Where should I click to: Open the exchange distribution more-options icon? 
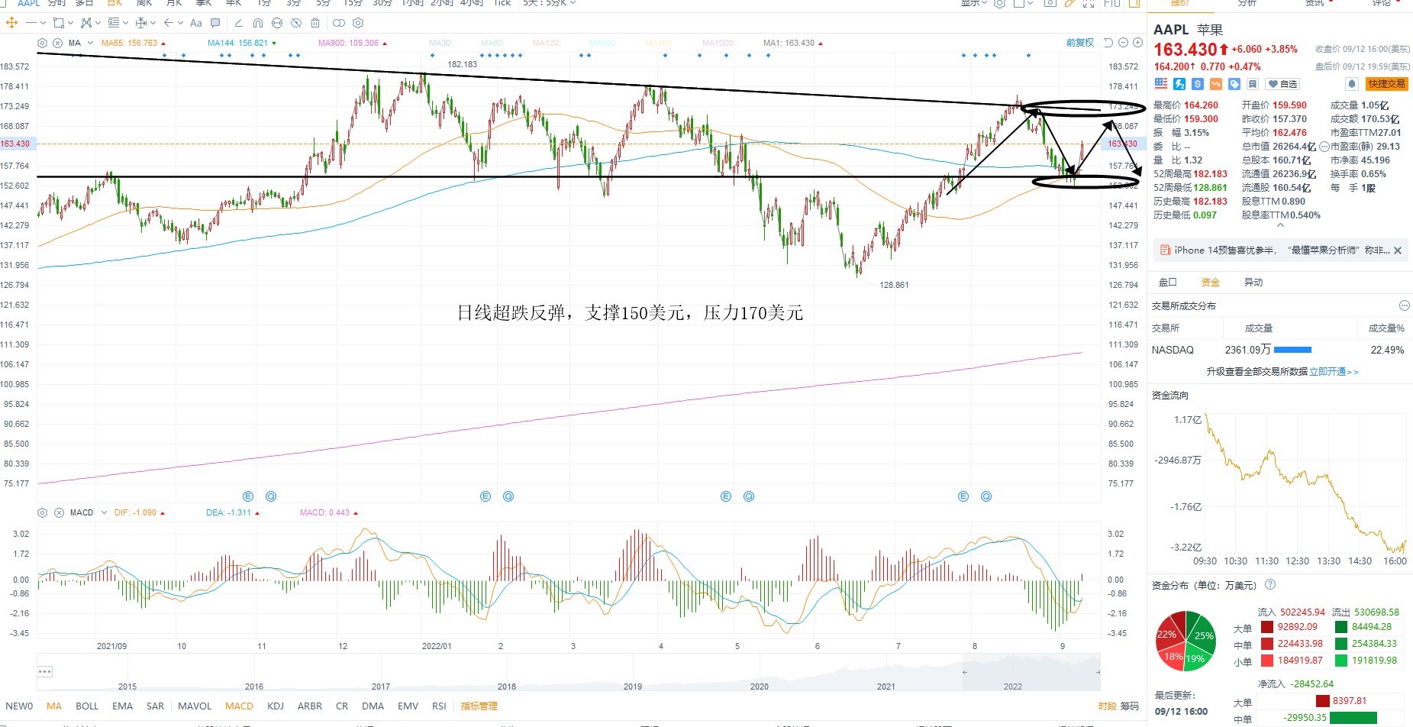point(1404,305)
